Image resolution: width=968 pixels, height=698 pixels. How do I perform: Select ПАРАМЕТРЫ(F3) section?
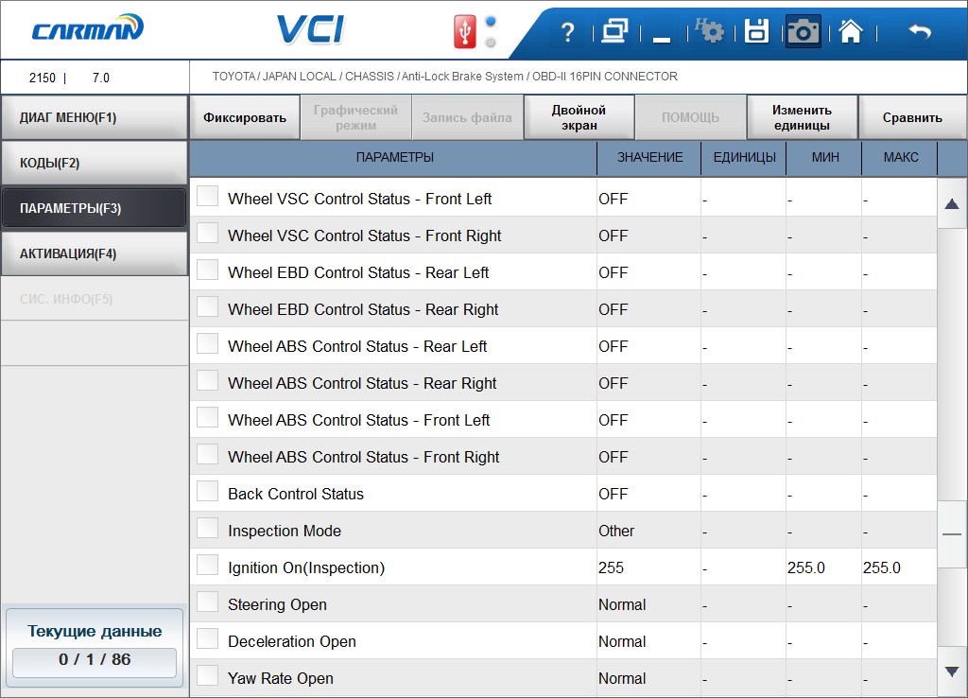94,208
